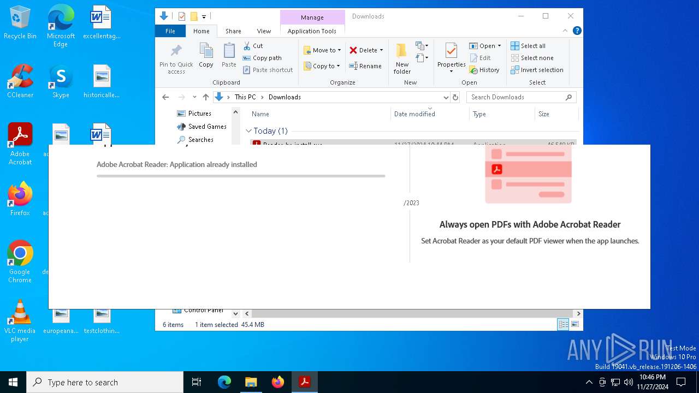699x393 pixels.
Task: Create a New folder from ribbon
Action: [402, 58]
